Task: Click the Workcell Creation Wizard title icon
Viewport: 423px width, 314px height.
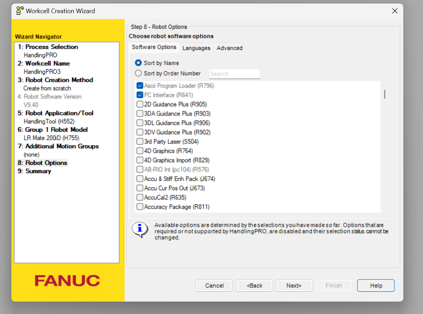Action: tap(20, 11)
